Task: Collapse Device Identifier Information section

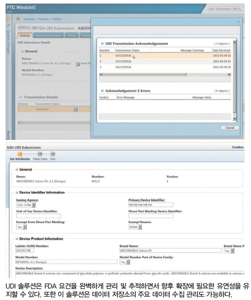Action: click(17, 193)
